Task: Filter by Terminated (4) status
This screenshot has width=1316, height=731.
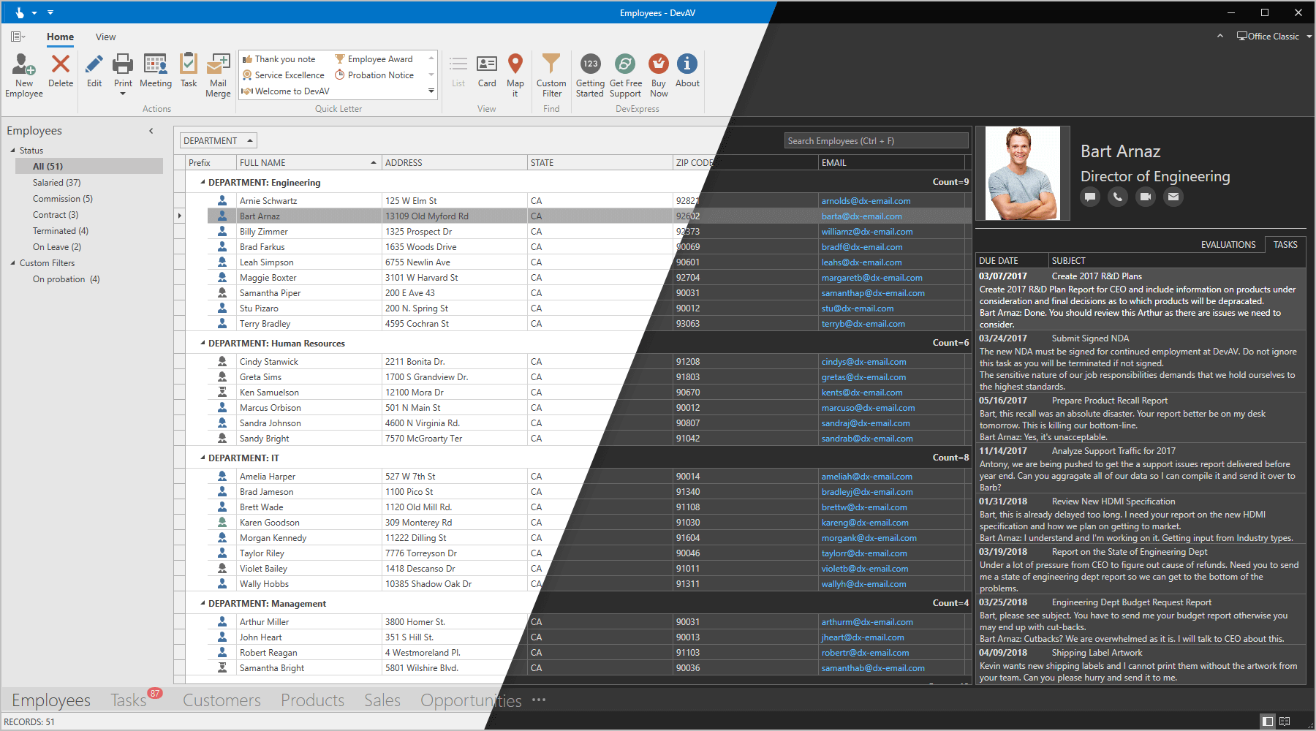Action: [61, 231]
